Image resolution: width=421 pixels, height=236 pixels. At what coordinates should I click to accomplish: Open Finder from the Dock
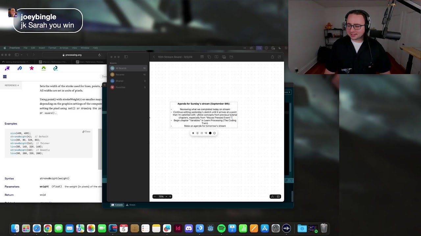point(15,228)
